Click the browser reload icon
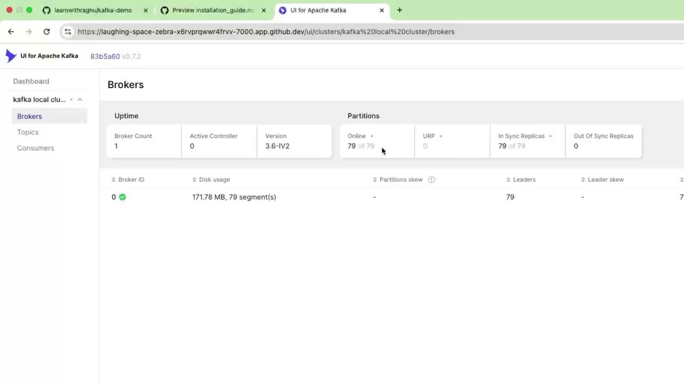 [x=47, y=32]
